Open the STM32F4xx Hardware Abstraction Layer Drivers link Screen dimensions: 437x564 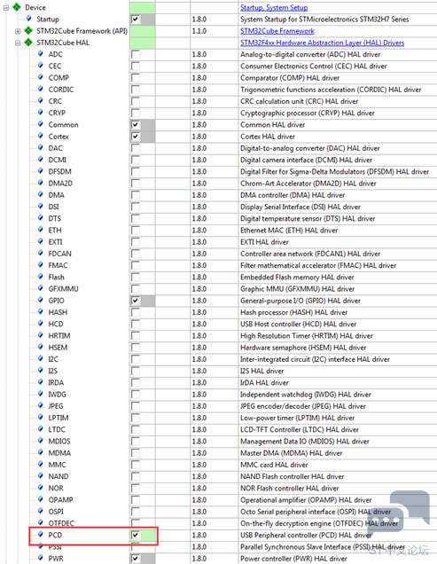(322, 43)
